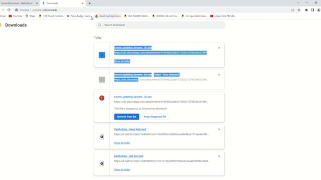Reload the downloads page
321x180 pixels.
[9, 10]
